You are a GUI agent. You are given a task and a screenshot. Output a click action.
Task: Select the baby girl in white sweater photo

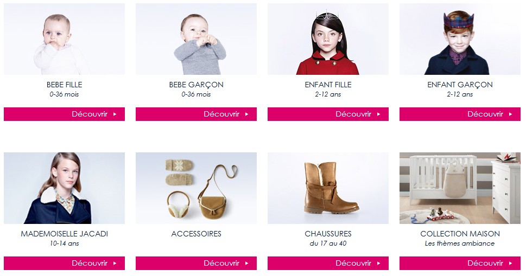point(64,39)
